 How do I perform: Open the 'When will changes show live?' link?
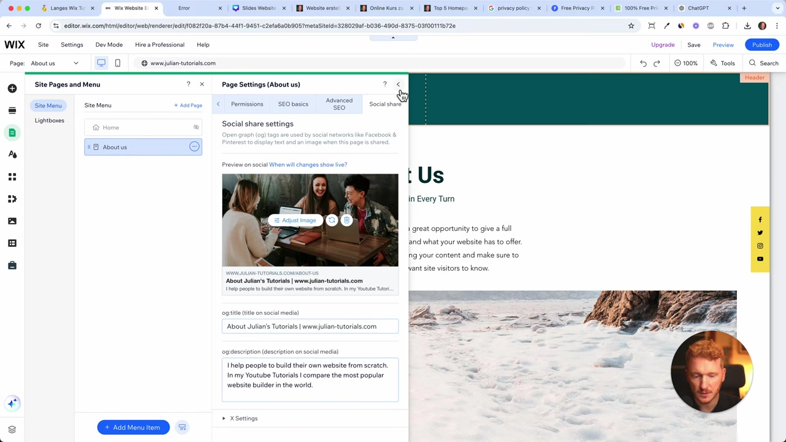click(x=308, y=165)
